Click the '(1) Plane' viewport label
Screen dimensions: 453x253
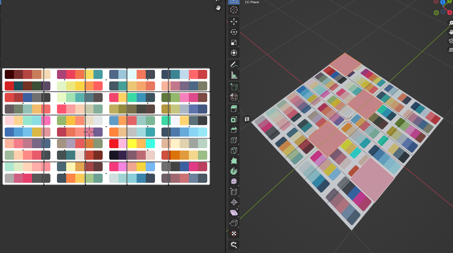pyautogui.click(x=252, y=2)
